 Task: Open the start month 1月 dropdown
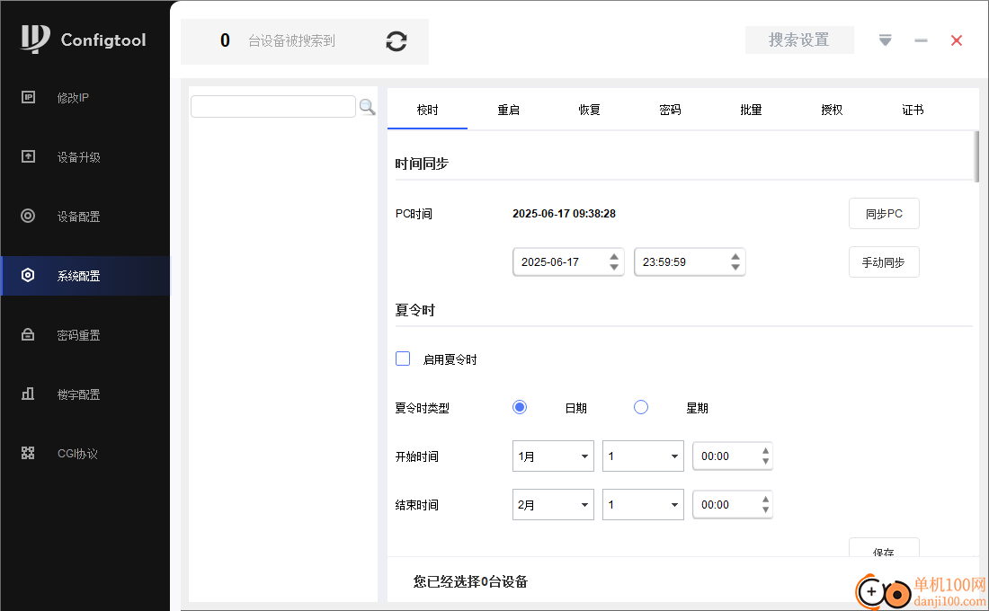point(553,456)
